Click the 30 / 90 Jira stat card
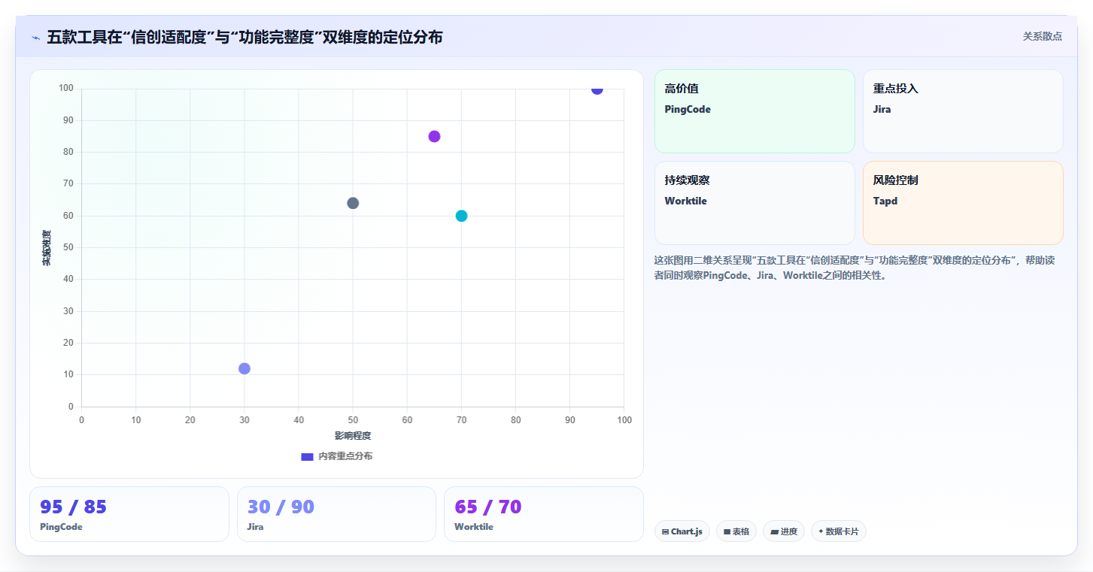The width and height of the screenshot is (1093, 572). tap(336, 514)
